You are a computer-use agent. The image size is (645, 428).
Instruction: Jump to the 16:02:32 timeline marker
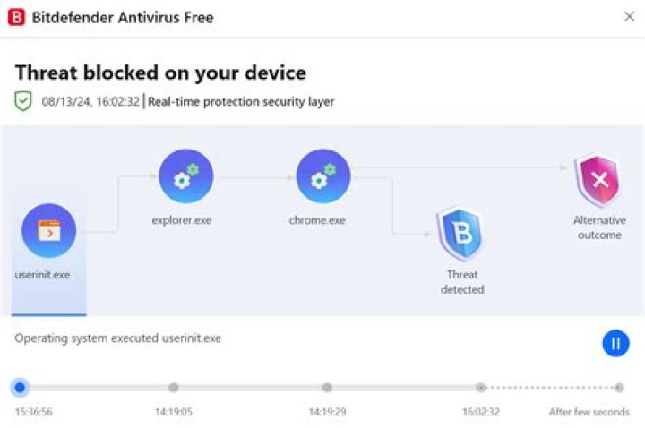tap(481, 388)
